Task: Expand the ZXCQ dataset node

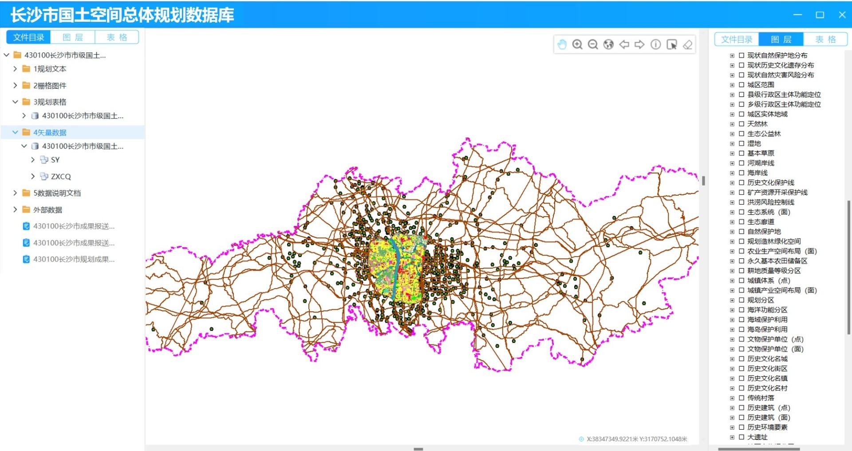Action: [x=33, y=176]
